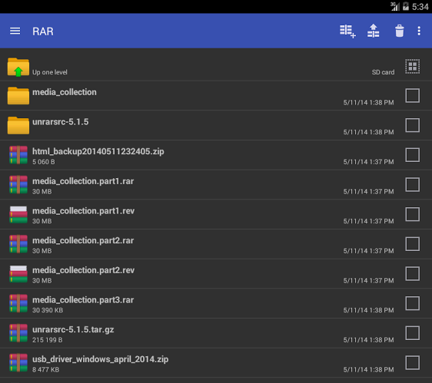Tap the signal strength status icon
432x383 pixels.
tap(395, 6)
